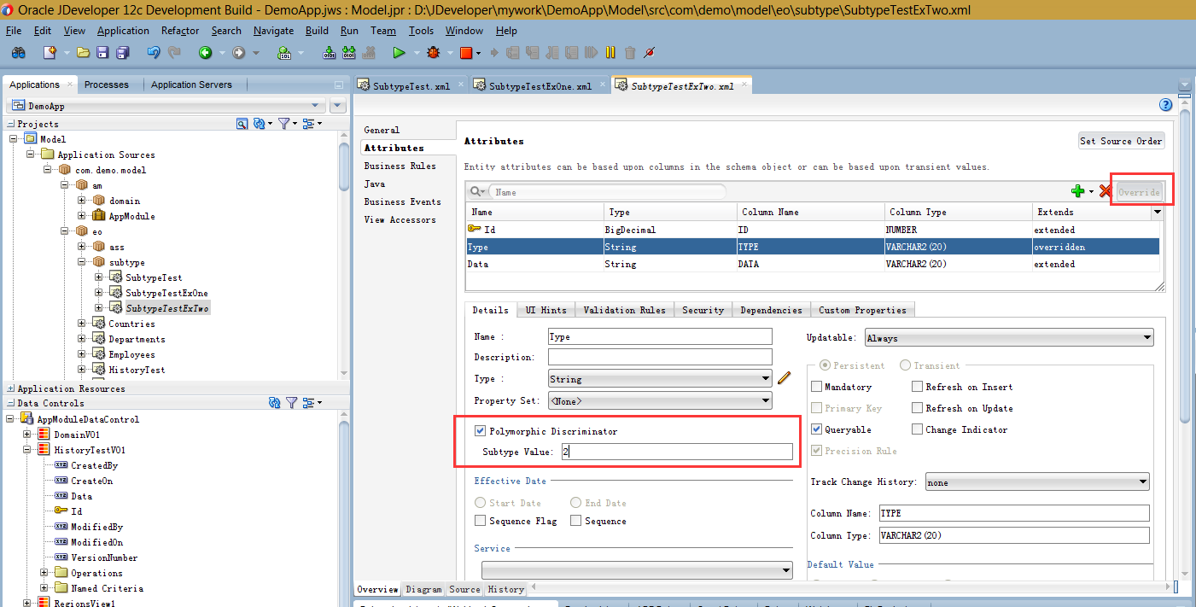The width and height of the screenshot is (1196, 607).
Task: Uncheck the Queryable checkbox
Action: tap(816, 429)
